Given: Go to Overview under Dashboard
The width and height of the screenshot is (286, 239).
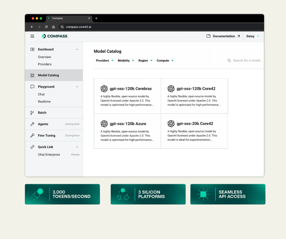Looking at the screenshot, I should click(x=44, y=57).
